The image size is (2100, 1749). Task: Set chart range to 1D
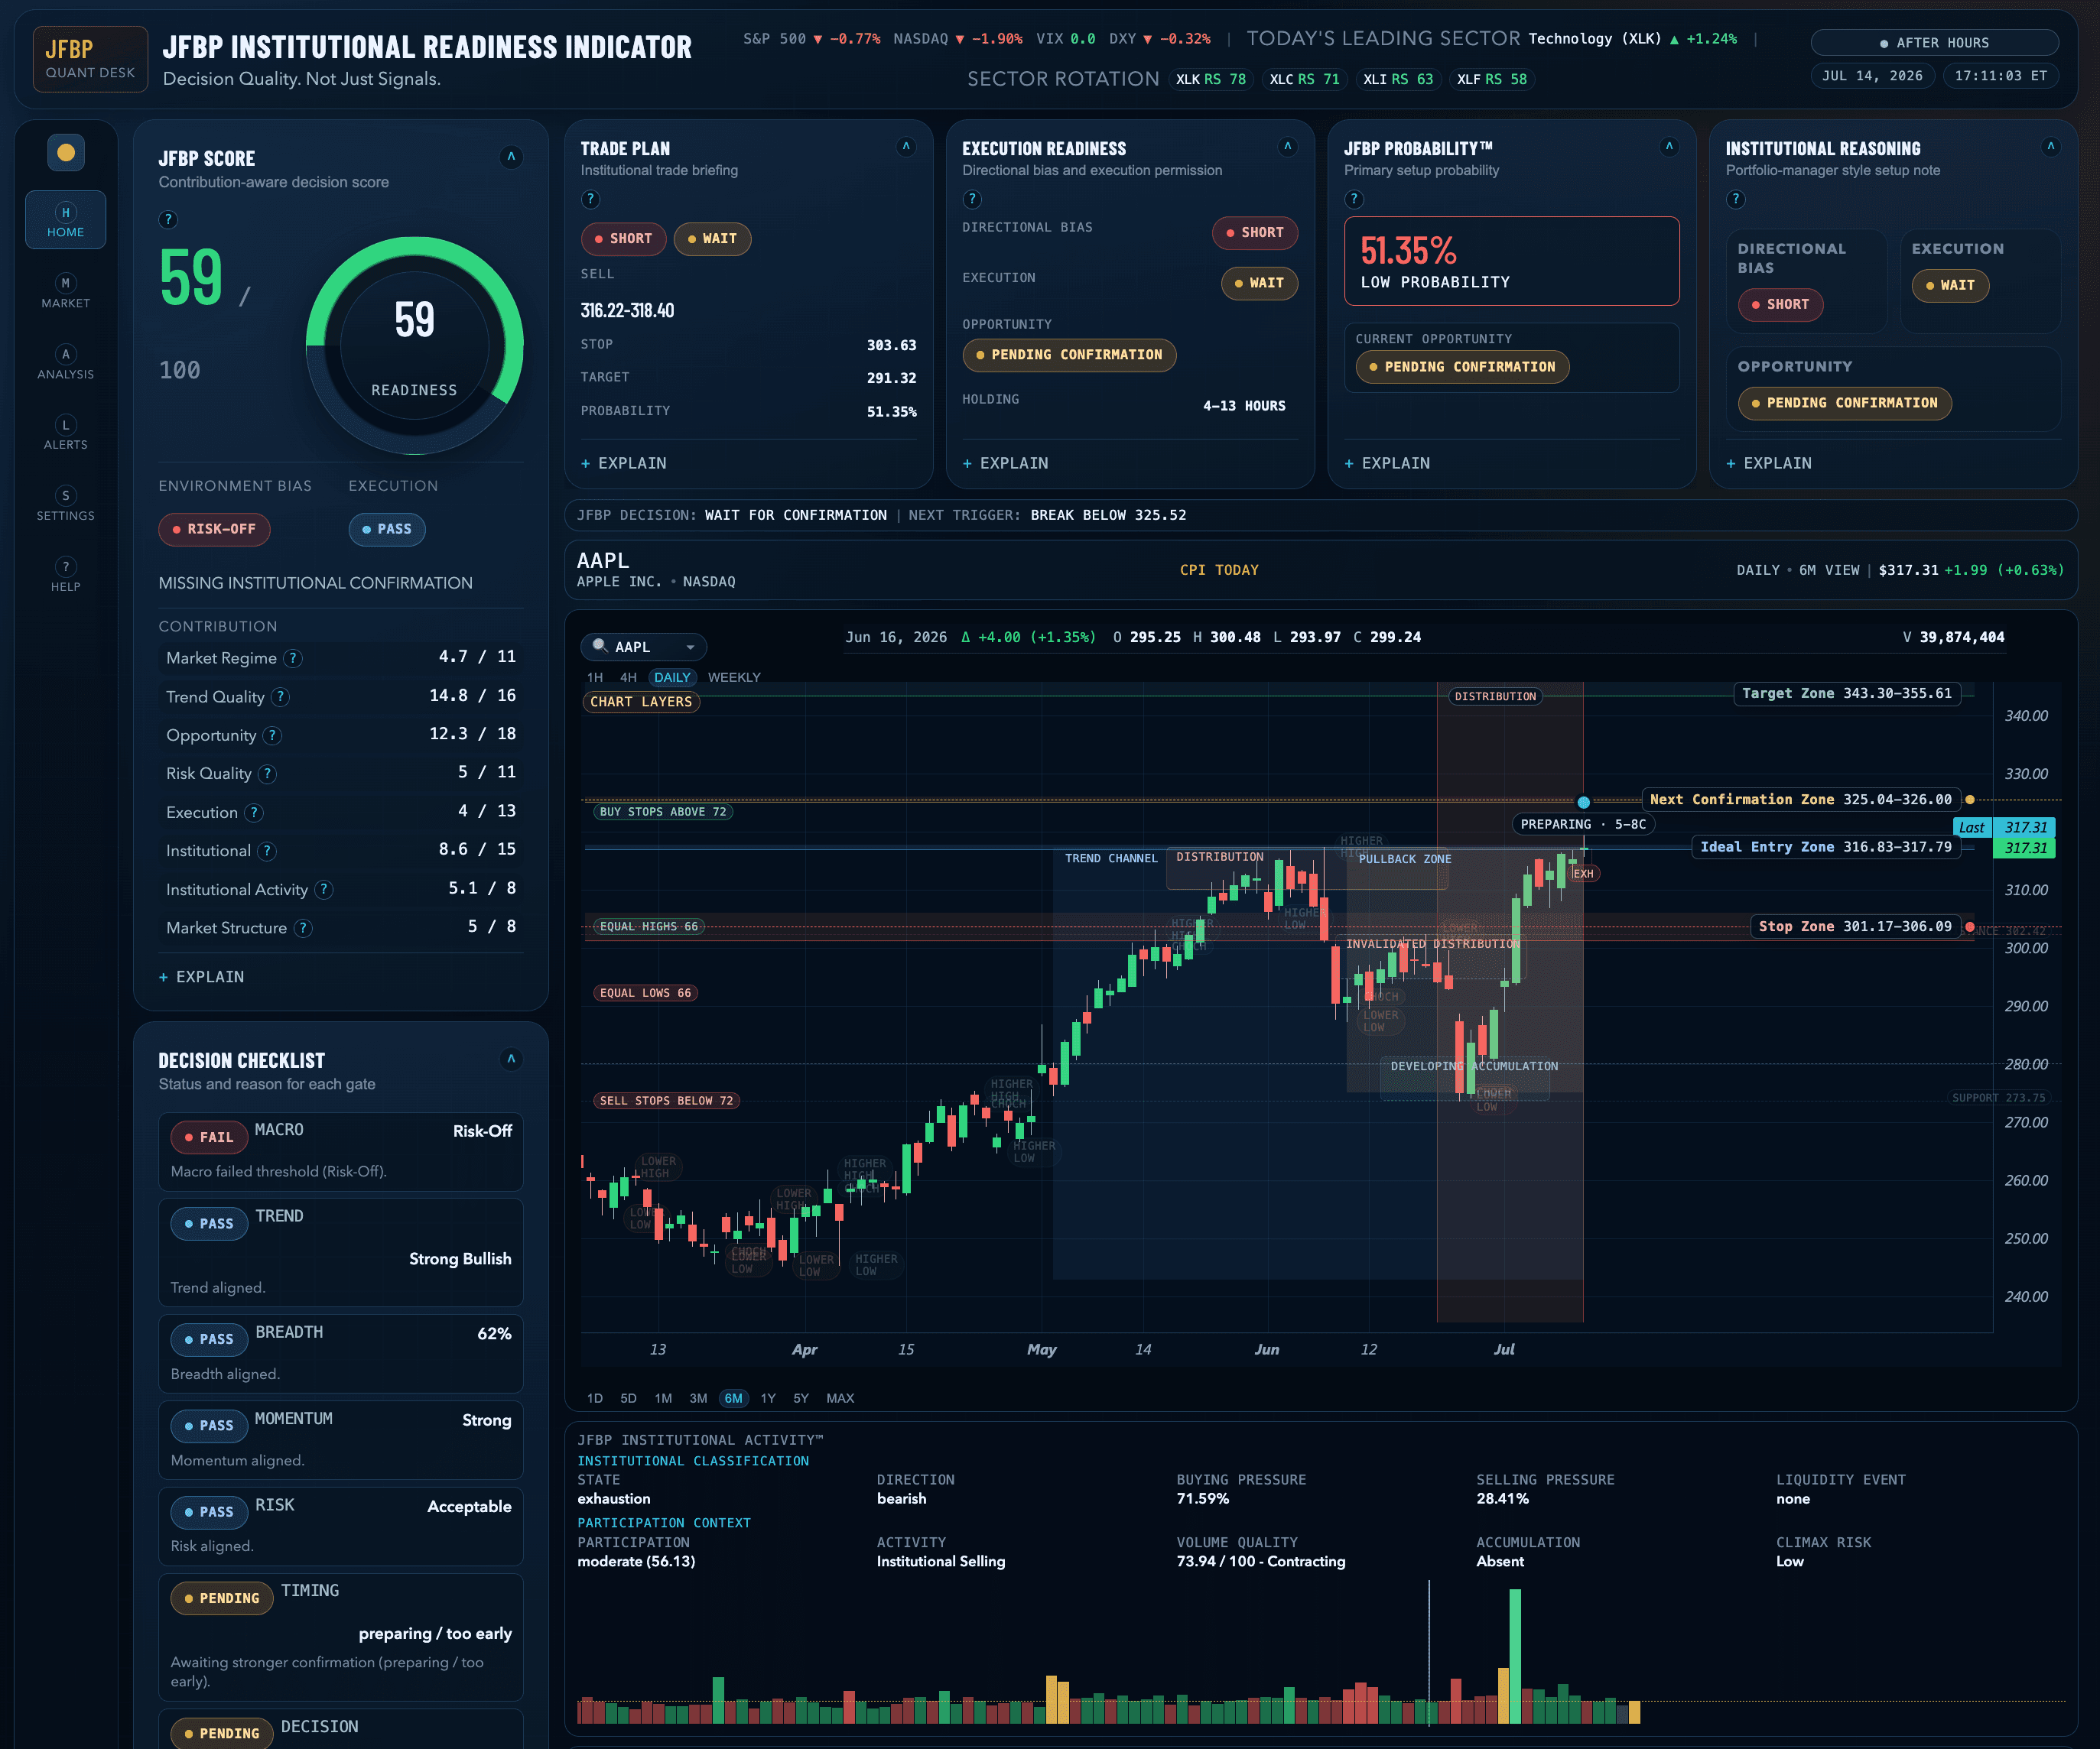[595, 1398]
